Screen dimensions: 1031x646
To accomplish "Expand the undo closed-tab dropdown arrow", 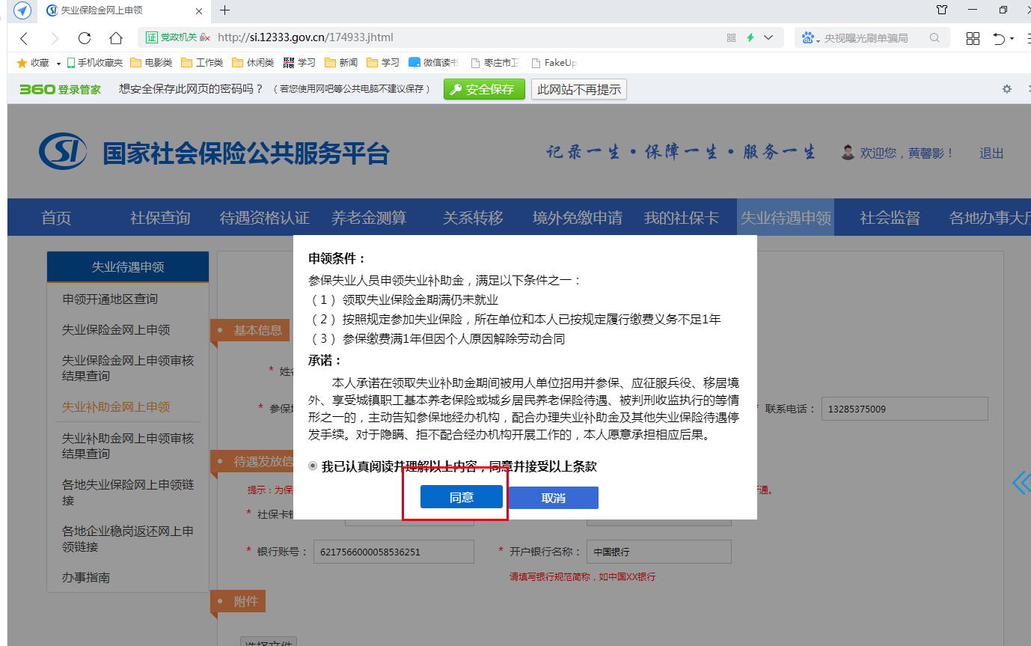I will click(1012, 38).
